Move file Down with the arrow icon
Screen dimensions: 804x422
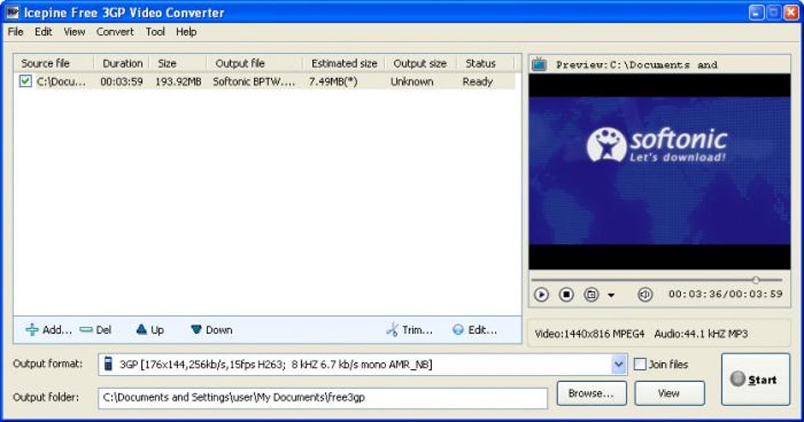pos(195,330)
